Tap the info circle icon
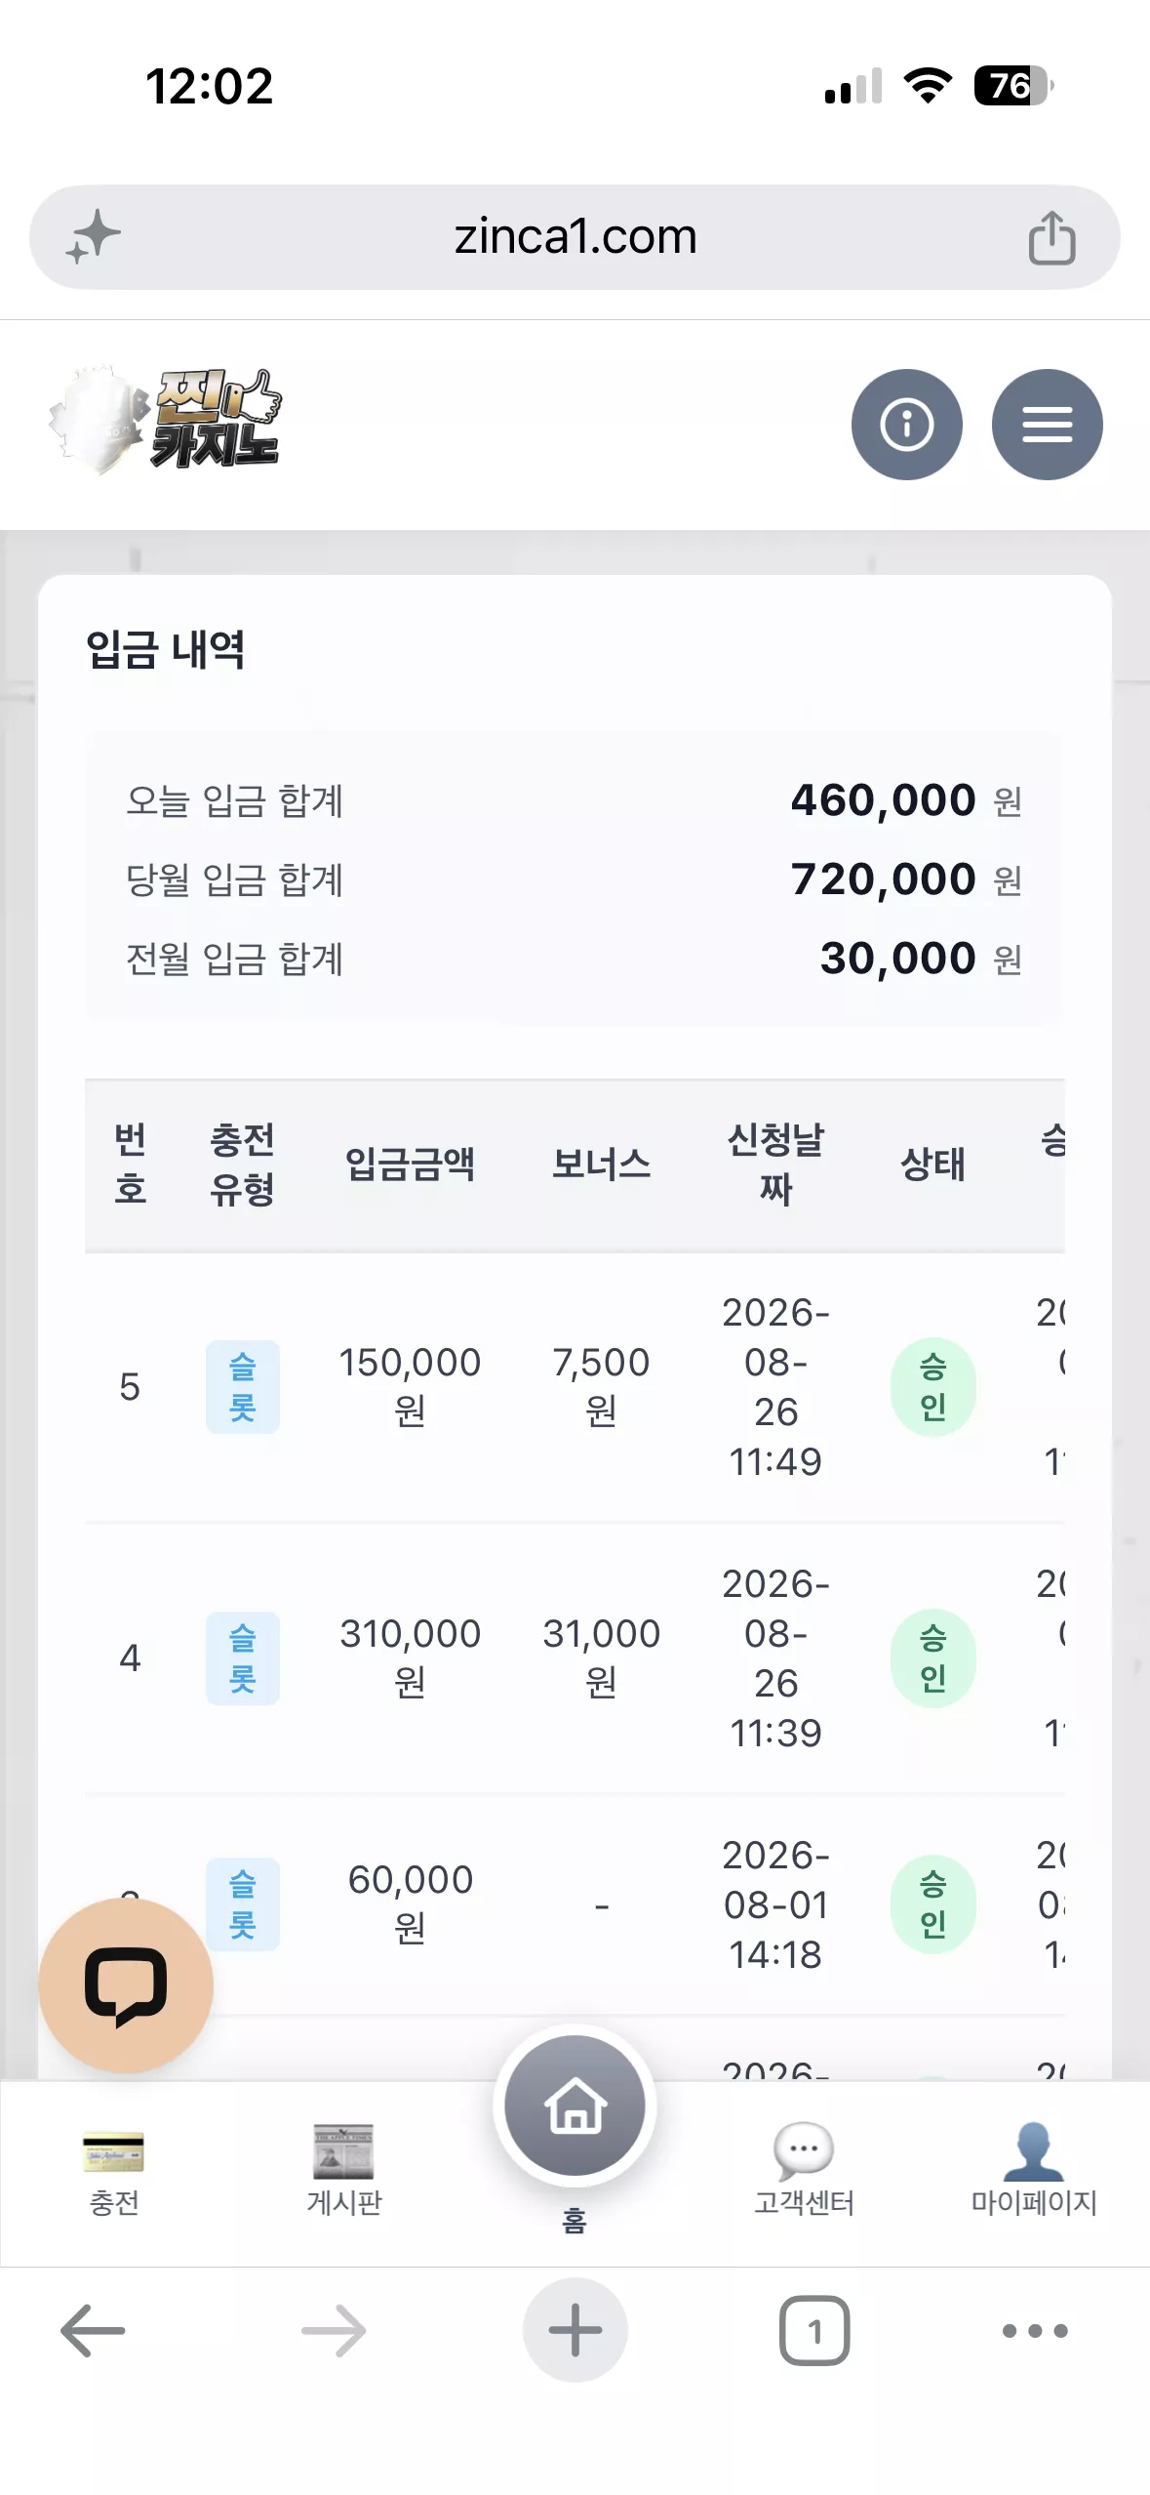This screenshot has height=2495, width=1150. point(906,425)
